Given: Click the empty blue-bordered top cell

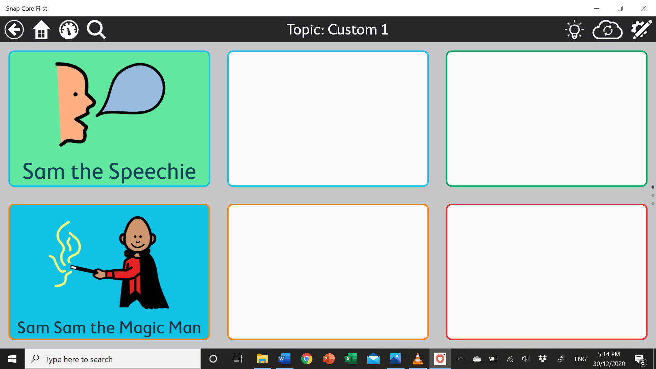Looking at the screenshot, I should tap(328, 119).
